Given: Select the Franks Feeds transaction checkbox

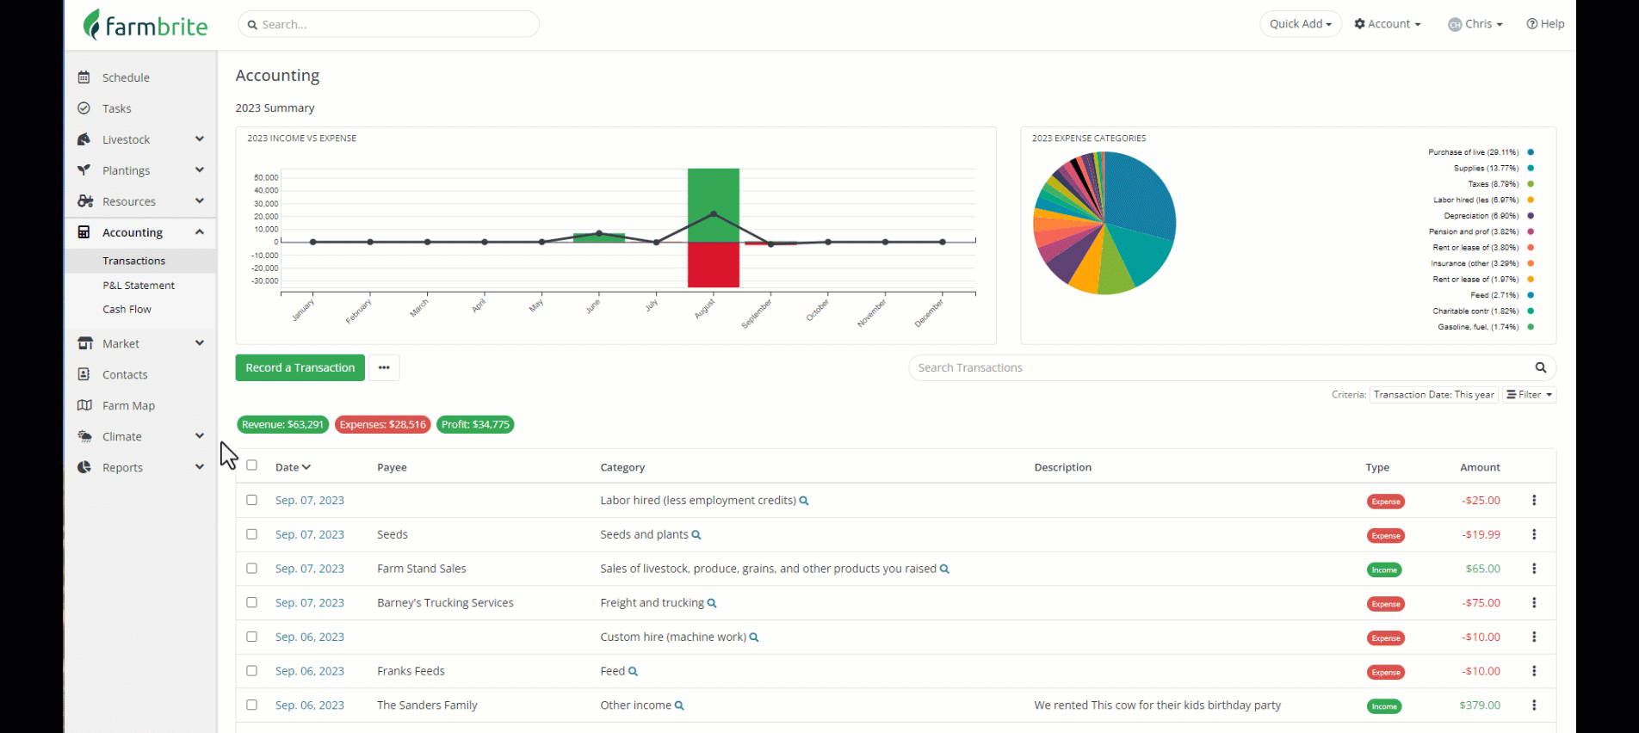Looking at the screenshot, I should (251, 670).
